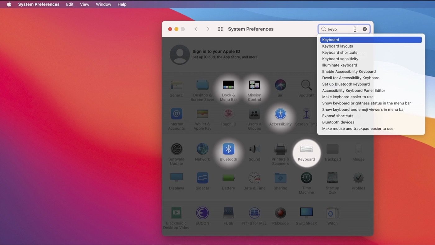Open the View menu
Image resolution: width=435 pixels, height=245 pixels.
(85, 4)
